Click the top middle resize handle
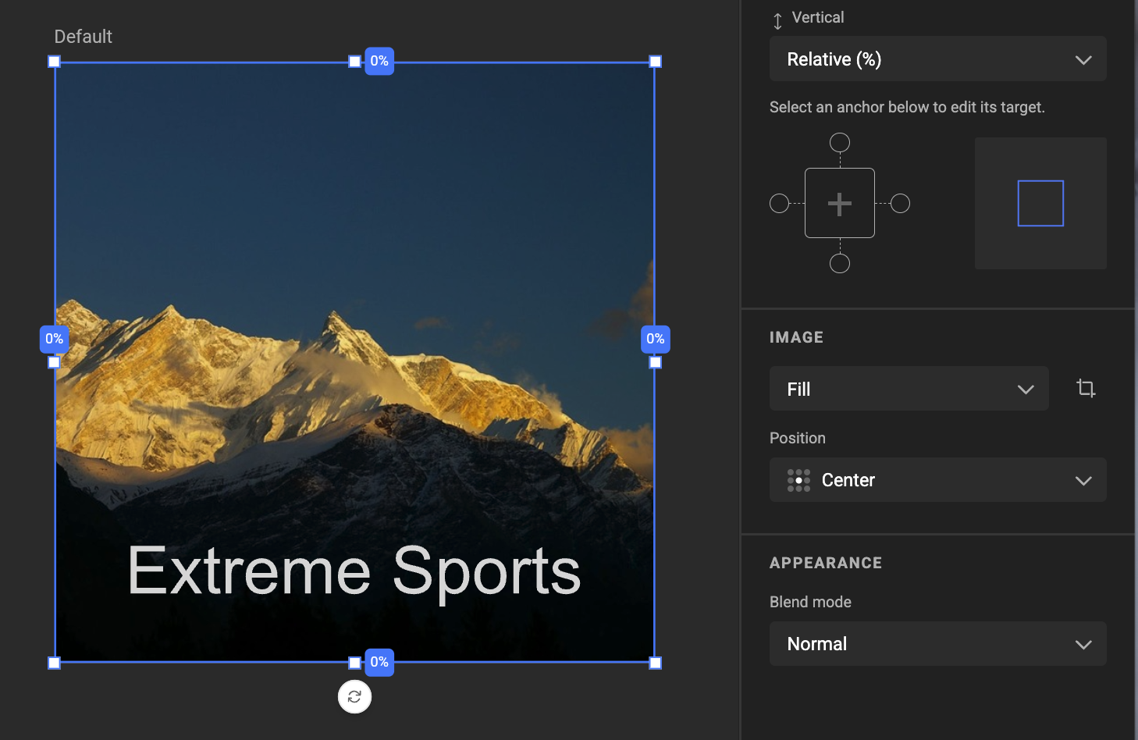Image resolution: width=1138 pixels, height=740 pixels. 354,62
